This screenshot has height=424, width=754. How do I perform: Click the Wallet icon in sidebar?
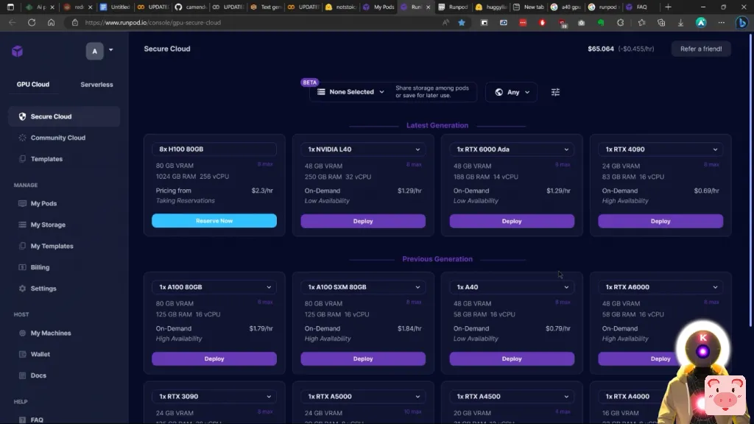click(x=22, y=354)
